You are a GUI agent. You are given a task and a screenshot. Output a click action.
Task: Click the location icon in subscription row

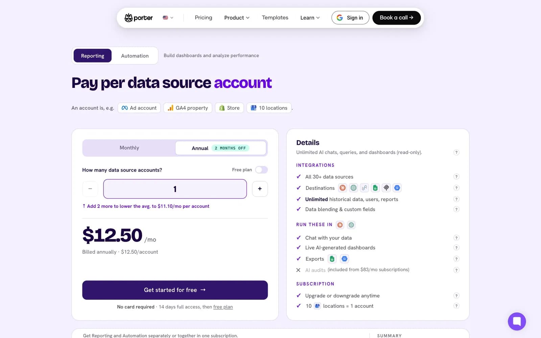coord(317,306)
